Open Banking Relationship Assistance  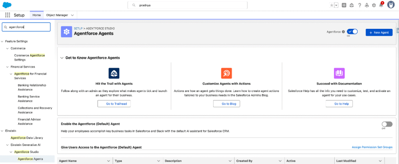click(32, 88)
